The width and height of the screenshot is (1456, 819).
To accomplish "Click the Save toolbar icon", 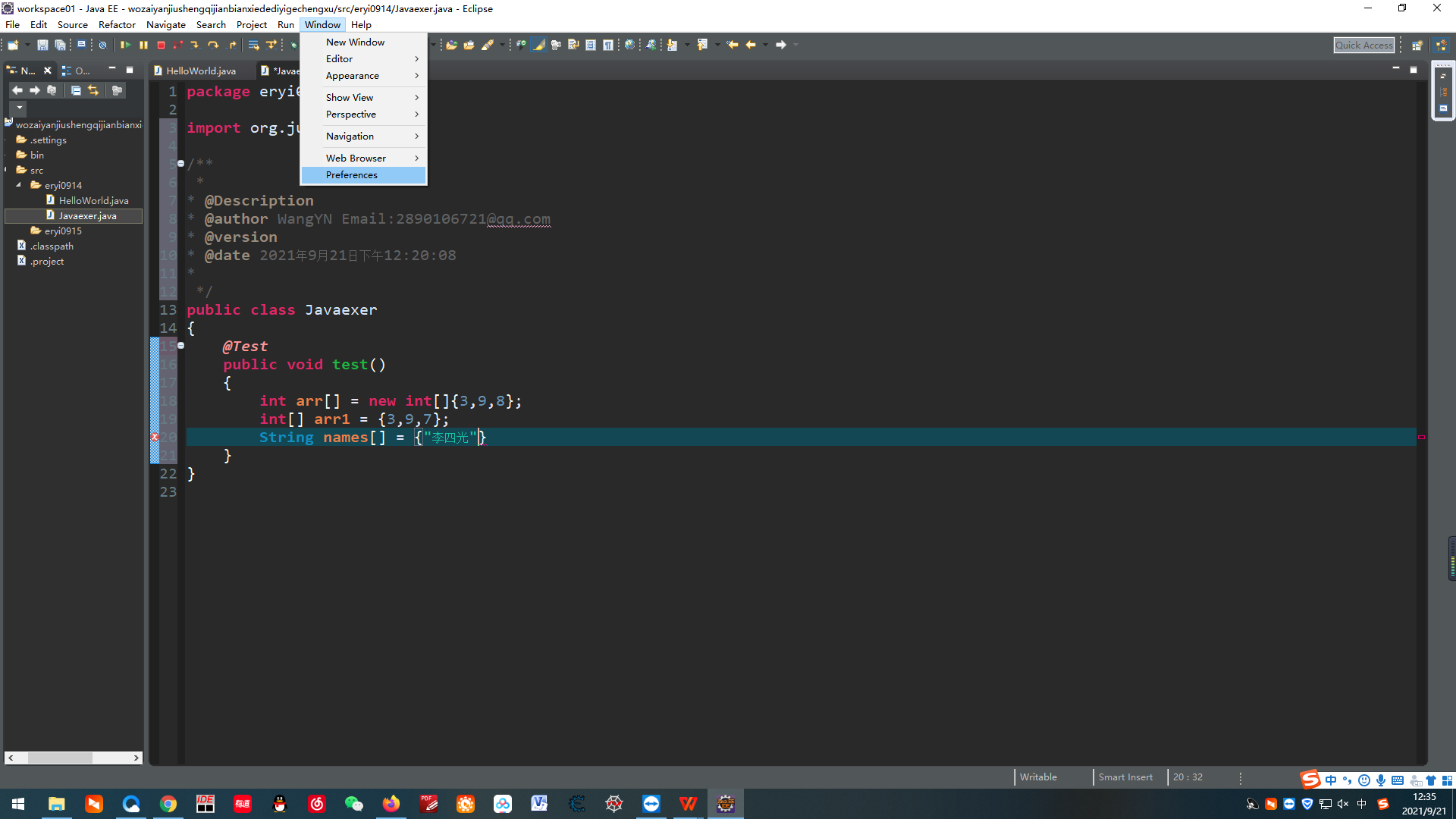I will point(42,45).
